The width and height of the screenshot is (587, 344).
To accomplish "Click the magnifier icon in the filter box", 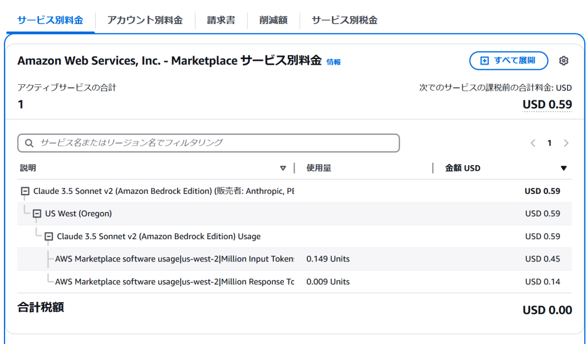I will pos(29,143).
